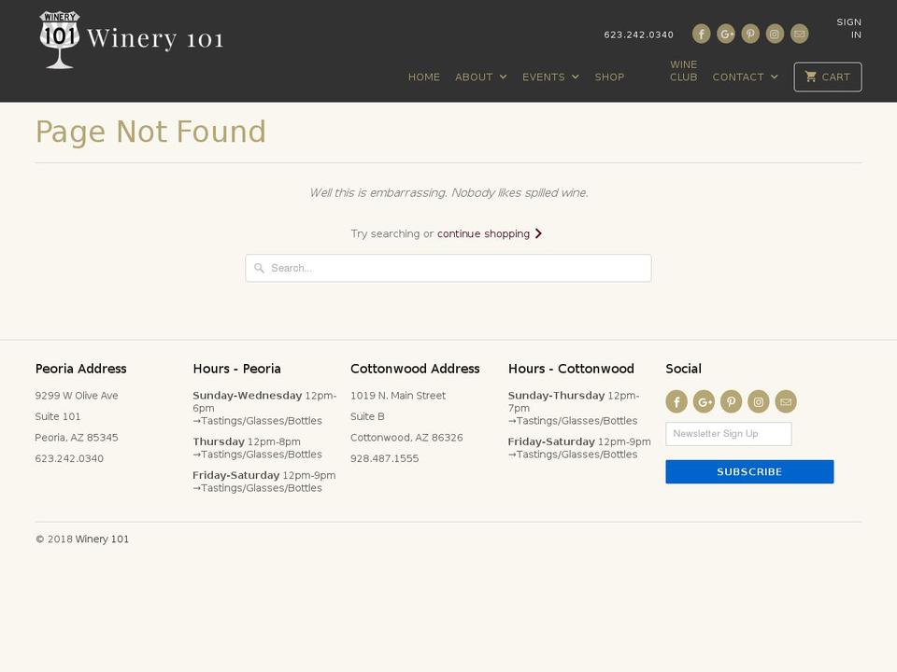Click the search magnifier icon
897x672 pixels.
(x=259, y=268)
